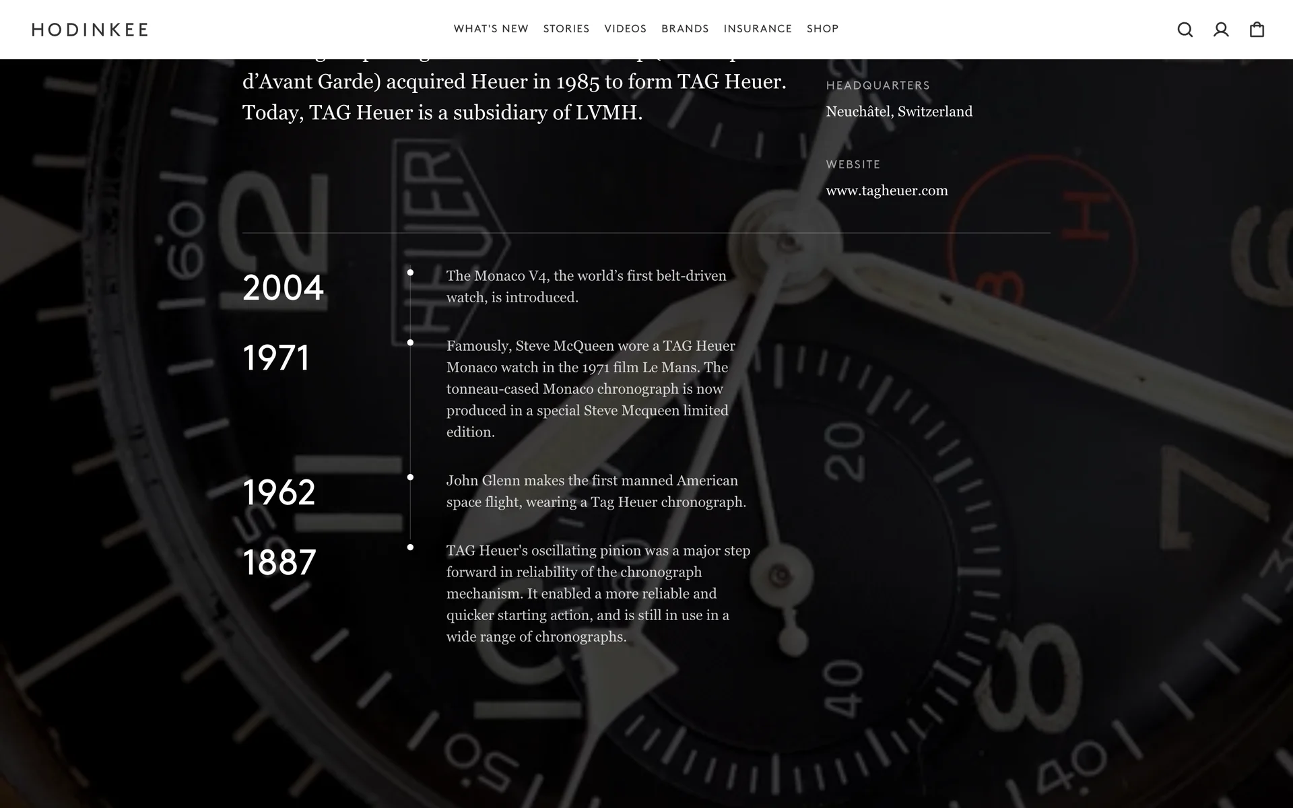Open the shopping bag icon

tap(1257, 30)
